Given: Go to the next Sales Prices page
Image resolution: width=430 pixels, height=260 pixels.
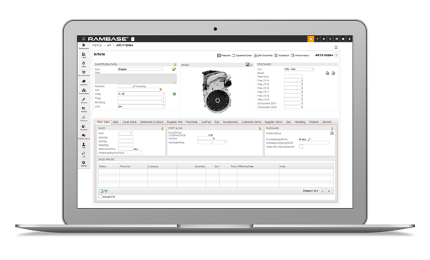Looking at the screenshot, I should 329,191.
